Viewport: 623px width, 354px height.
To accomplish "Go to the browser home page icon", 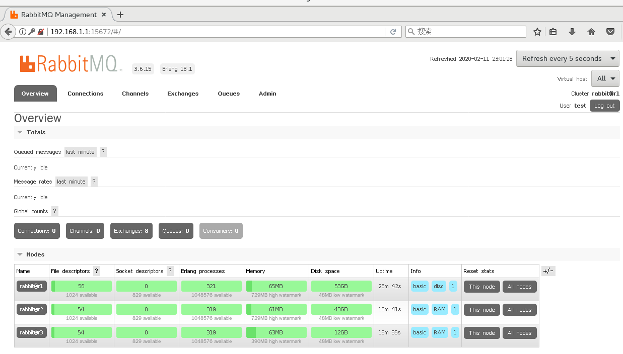I will point(591,32).
